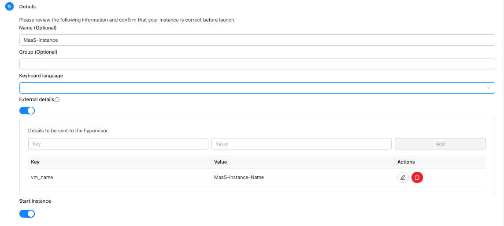The width and height of the screenshot is (504, 226).
Task: Click the Details step heading
Action: point(27,7)
